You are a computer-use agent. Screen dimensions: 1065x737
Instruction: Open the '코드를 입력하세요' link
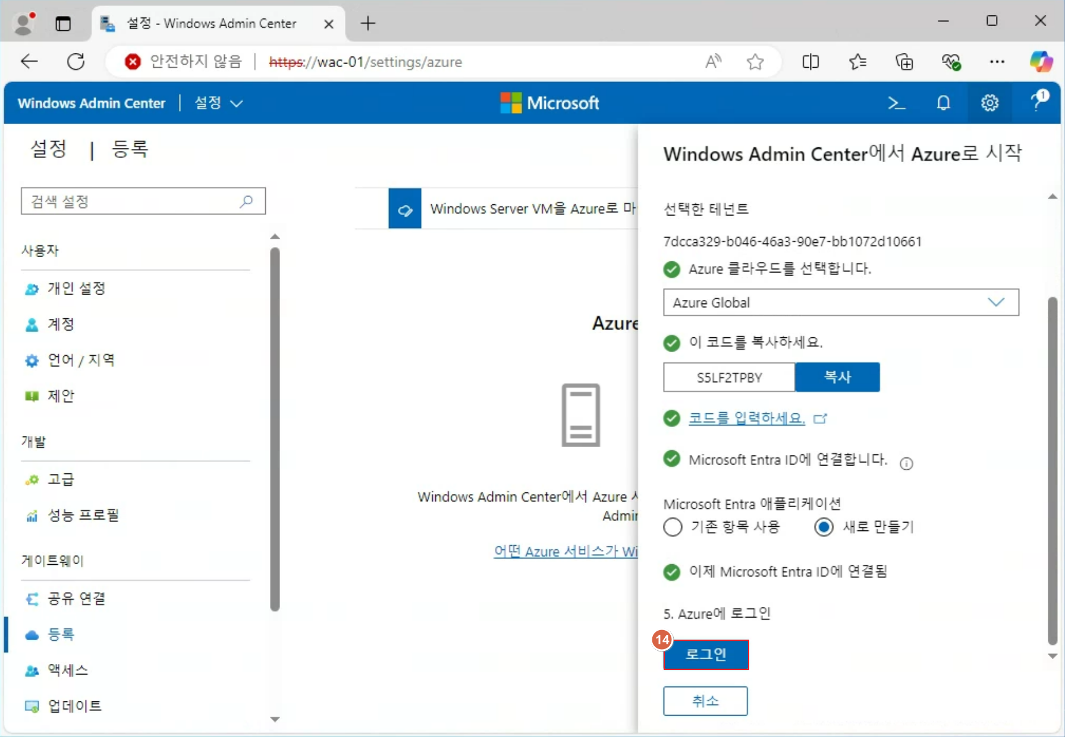pos(747,418)
